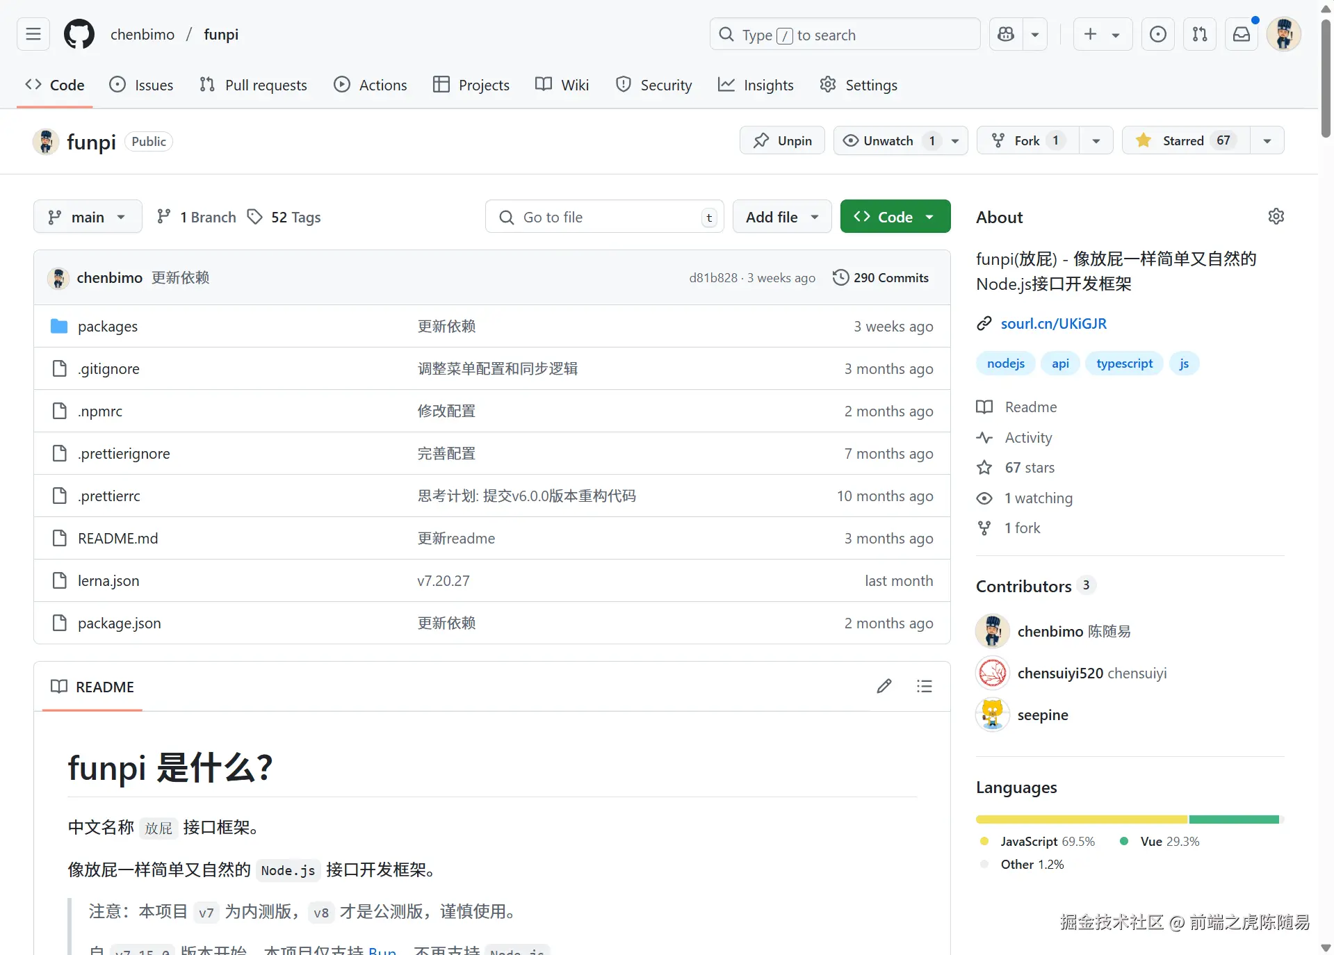The width and height of the screenshot is (1334, 955).
Task: Open green Code clone dropdown
Action: coord(895,217)
